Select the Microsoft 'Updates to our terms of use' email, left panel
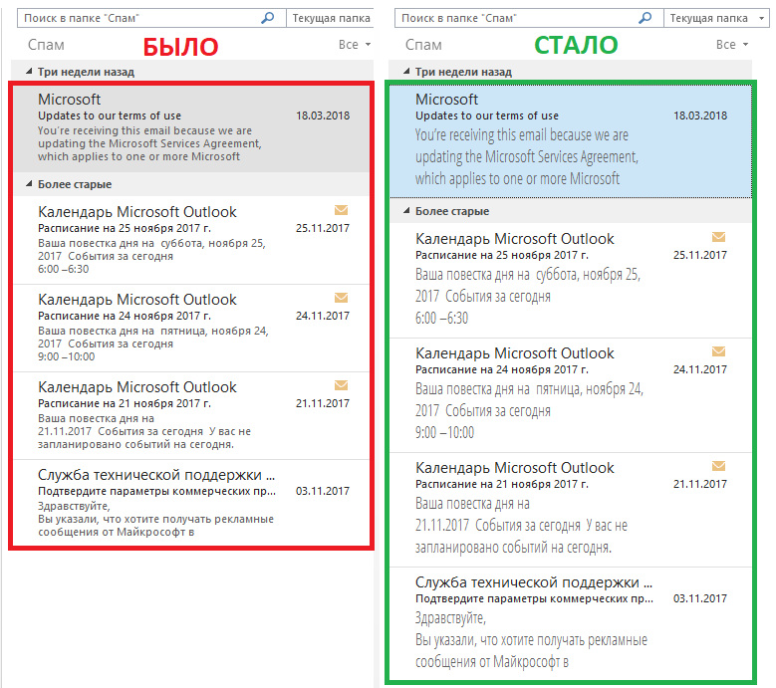The image size is (776, 688). tap(191, 128)
